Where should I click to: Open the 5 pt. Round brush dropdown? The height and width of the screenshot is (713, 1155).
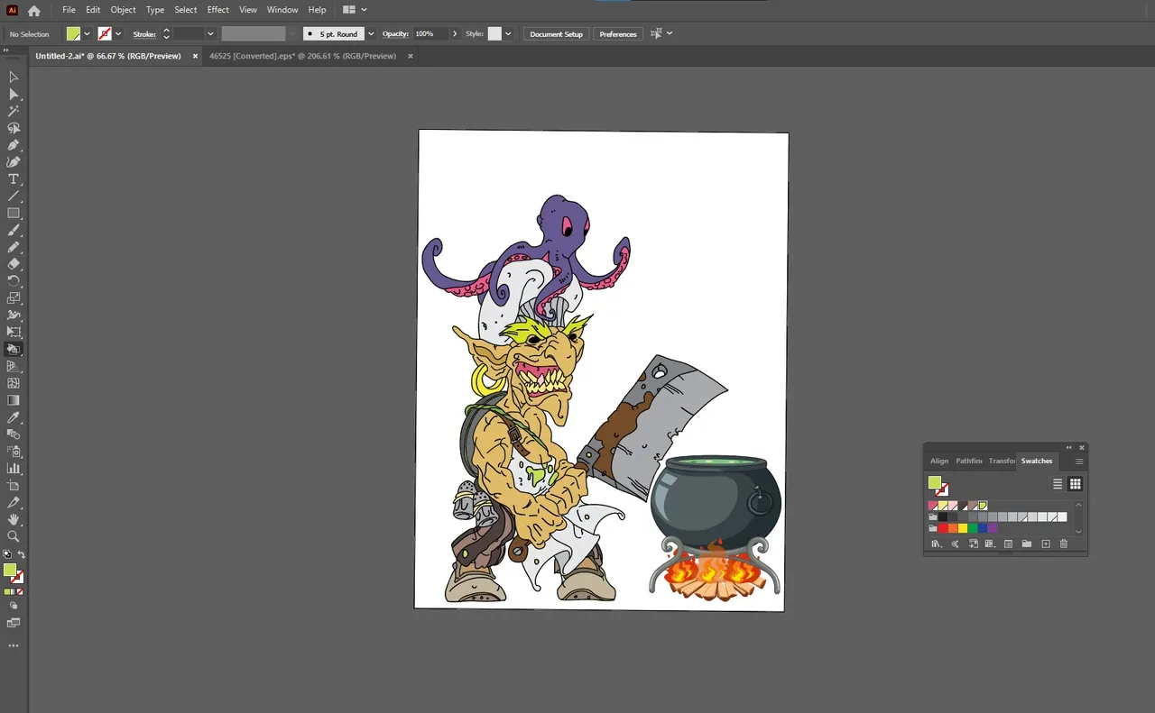coord(371,33)
